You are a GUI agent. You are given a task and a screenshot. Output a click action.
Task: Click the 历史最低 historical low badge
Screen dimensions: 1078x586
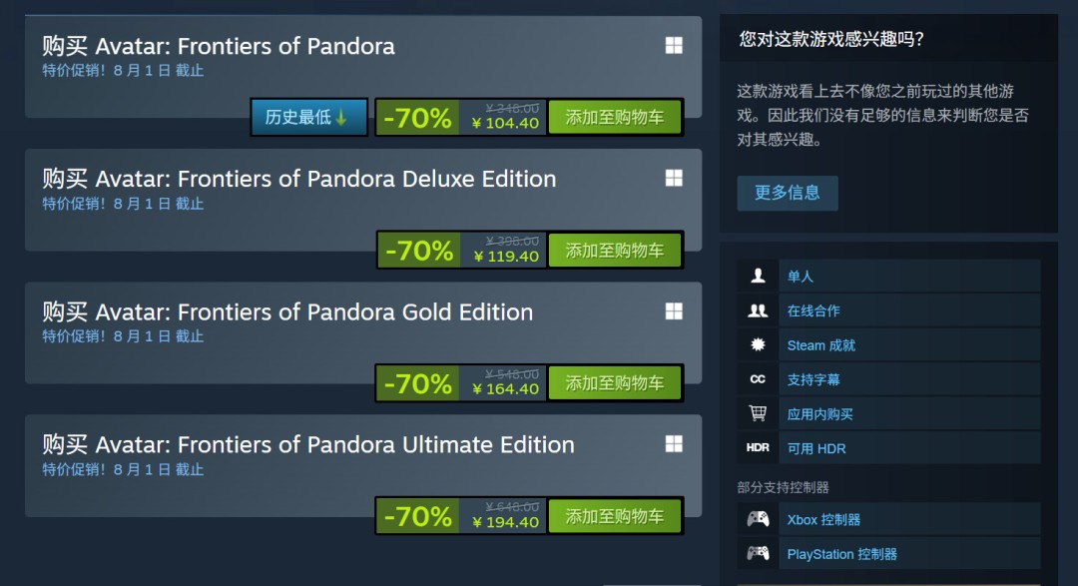(308, 117)
